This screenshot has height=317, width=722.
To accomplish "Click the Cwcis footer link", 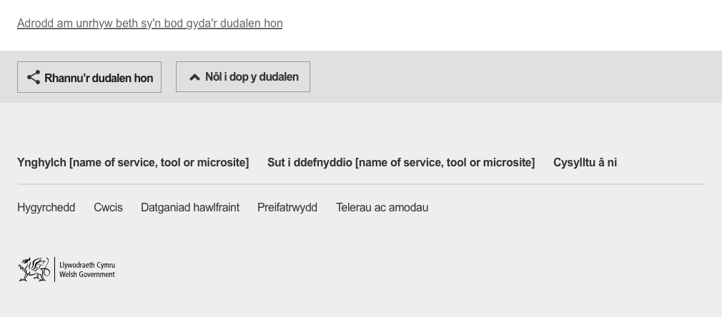I will tap(108, 208).
